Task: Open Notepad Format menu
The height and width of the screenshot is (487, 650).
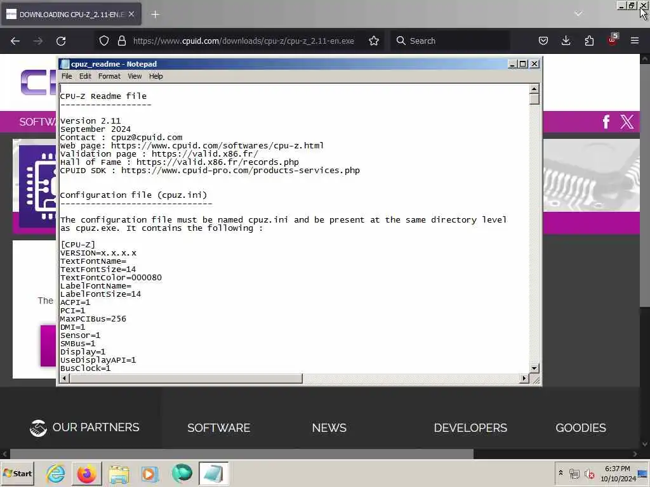Action: [109, 76]
